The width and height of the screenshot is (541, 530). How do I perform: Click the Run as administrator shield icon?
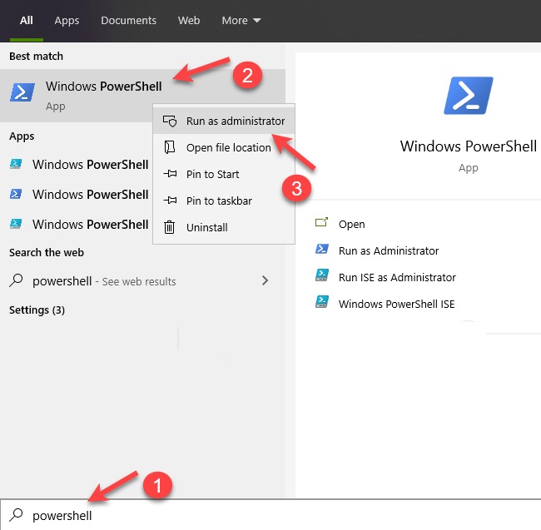(170, 121)
